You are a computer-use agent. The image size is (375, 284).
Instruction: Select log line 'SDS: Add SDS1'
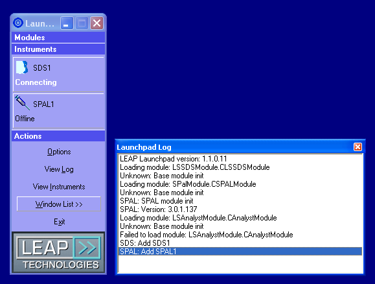(x=240, y=243)
